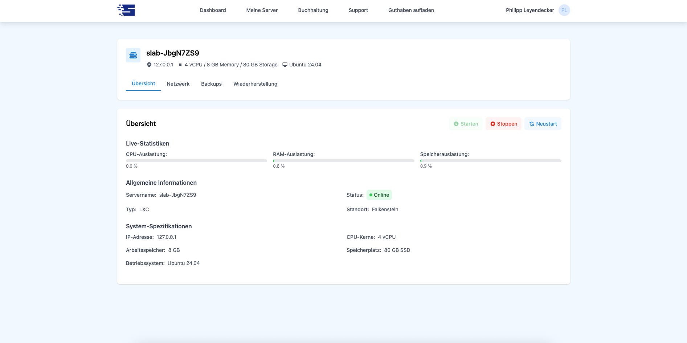687x343 pixels.
Task: Switch to the Netzwerk tab
Action: click(178, 84)
